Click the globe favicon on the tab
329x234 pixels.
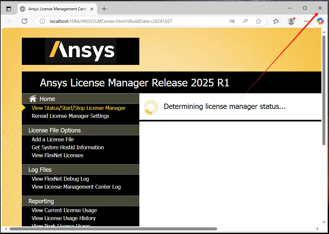pos(23,9)
